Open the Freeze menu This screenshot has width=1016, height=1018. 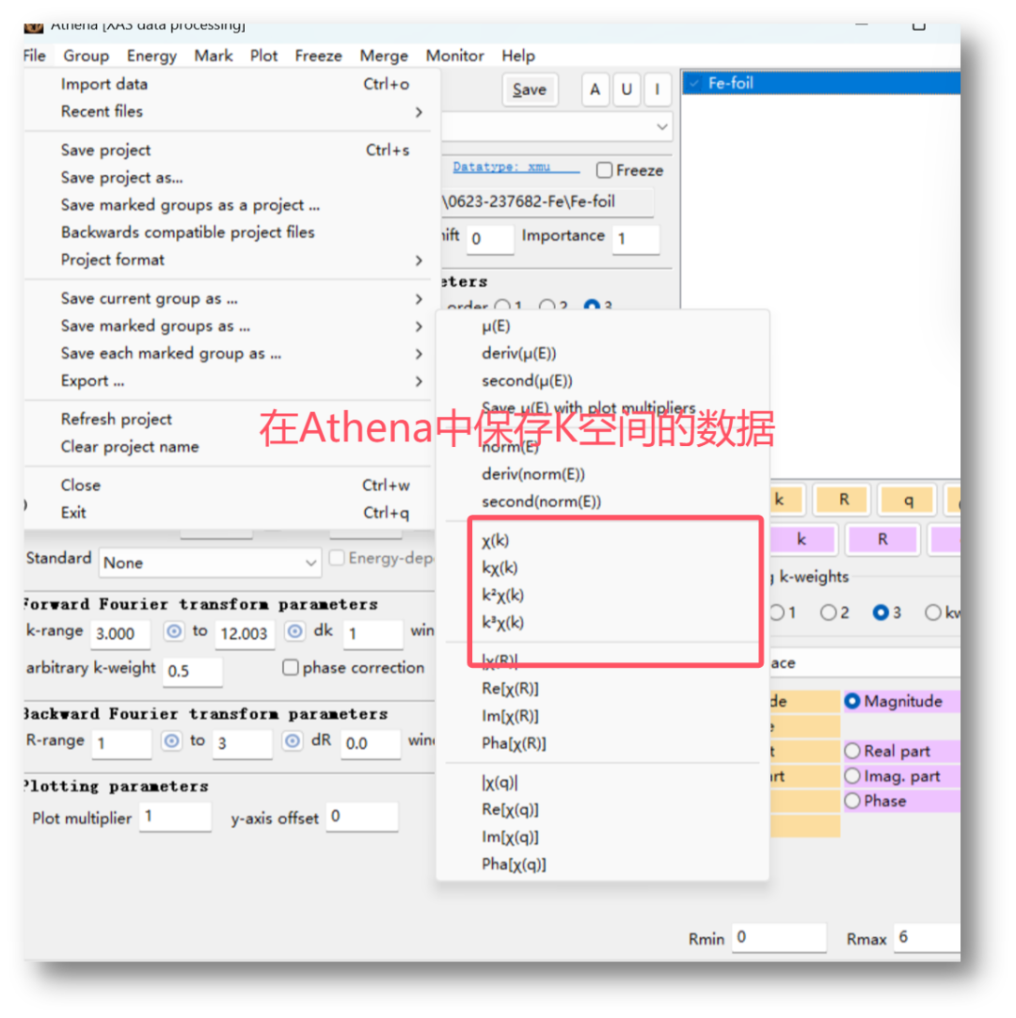tap(319, 56)
